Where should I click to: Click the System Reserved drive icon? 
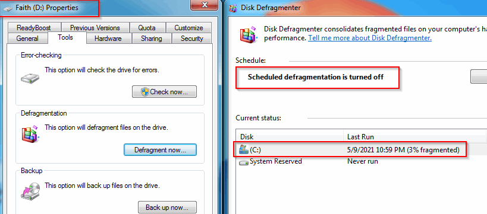[x=244, y=162]
